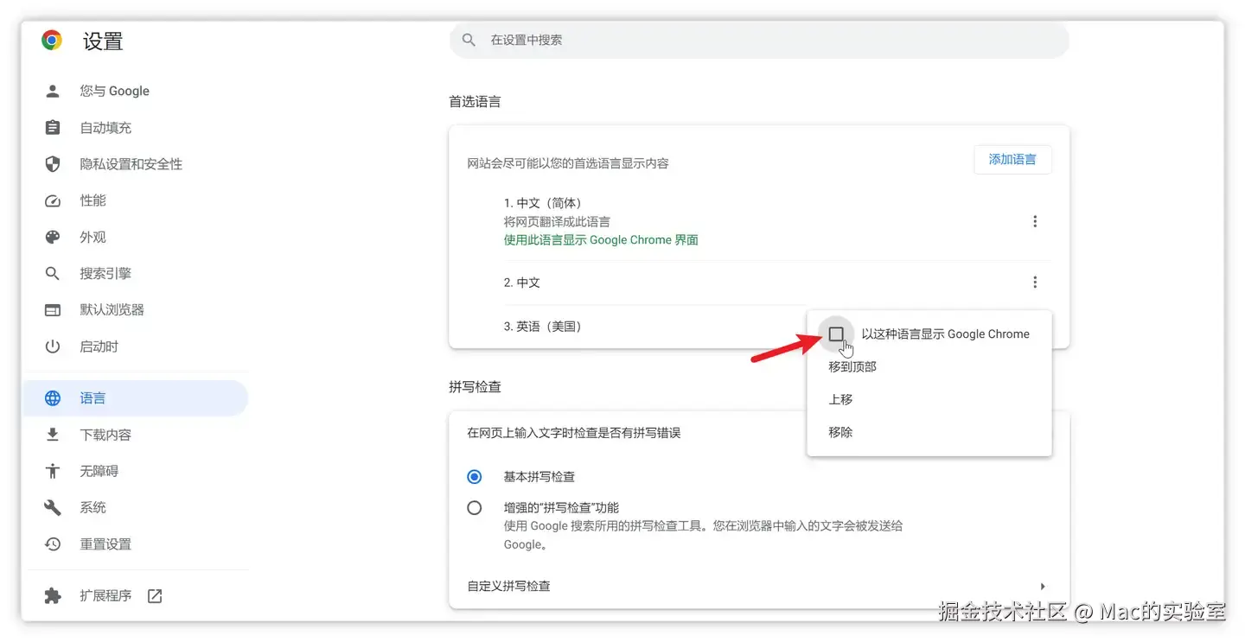Click the shield icon for 隐私设置和安全性
This screenshot has height=642, width=1245.
tap(53, 164)
